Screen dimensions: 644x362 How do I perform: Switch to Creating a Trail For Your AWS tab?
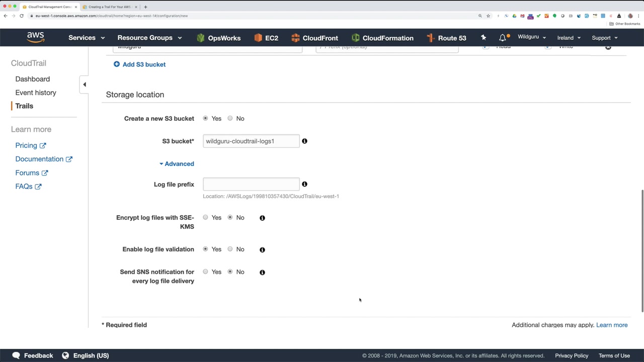(x=110, y=7)
